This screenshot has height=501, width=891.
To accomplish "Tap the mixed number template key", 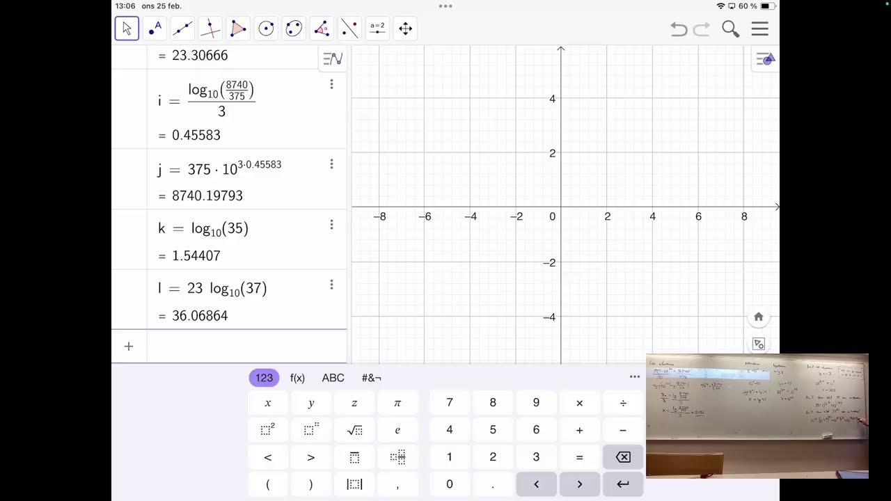I will click(x=397, y=457).
